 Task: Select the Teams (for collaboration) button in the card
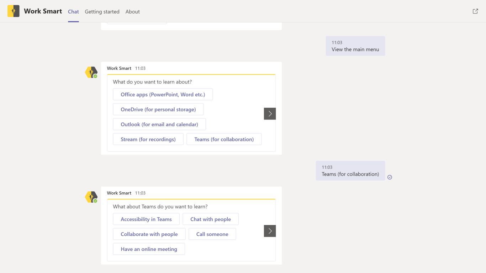click(224, 139)
